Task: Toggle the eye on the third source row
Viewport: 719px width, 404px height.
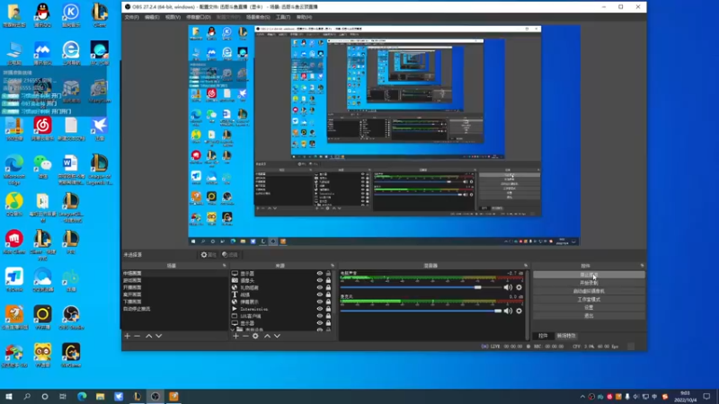Action: (x=320, y=287)
